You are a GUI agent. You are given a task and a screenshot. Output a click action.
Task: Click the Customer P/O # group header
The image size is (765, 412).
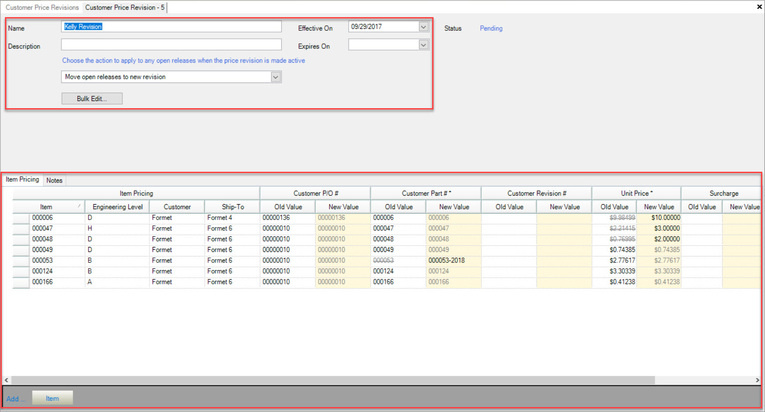click(315, 193)
